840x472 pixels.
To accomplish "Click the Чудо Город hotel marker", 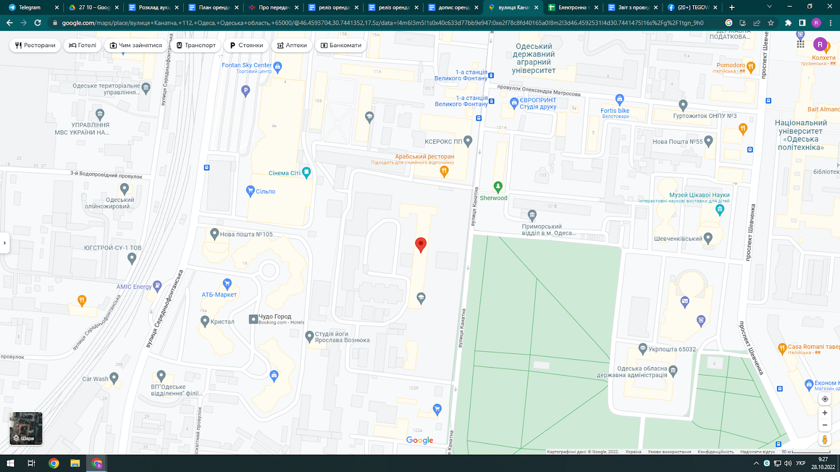I will click(253, 319).
